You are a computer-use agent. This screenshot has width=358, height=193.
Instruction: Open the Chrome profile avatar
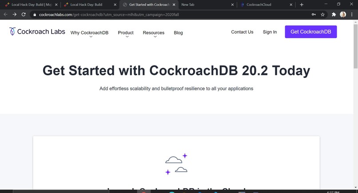pos(343,14)
